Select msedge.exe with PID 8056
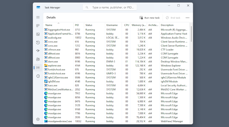Viewport: 229px width, 127px height. click(116, 97)
